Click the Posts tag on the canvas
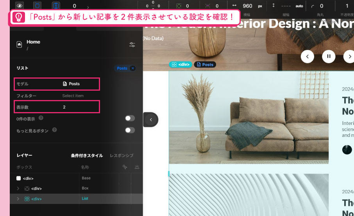 point(205,65)
